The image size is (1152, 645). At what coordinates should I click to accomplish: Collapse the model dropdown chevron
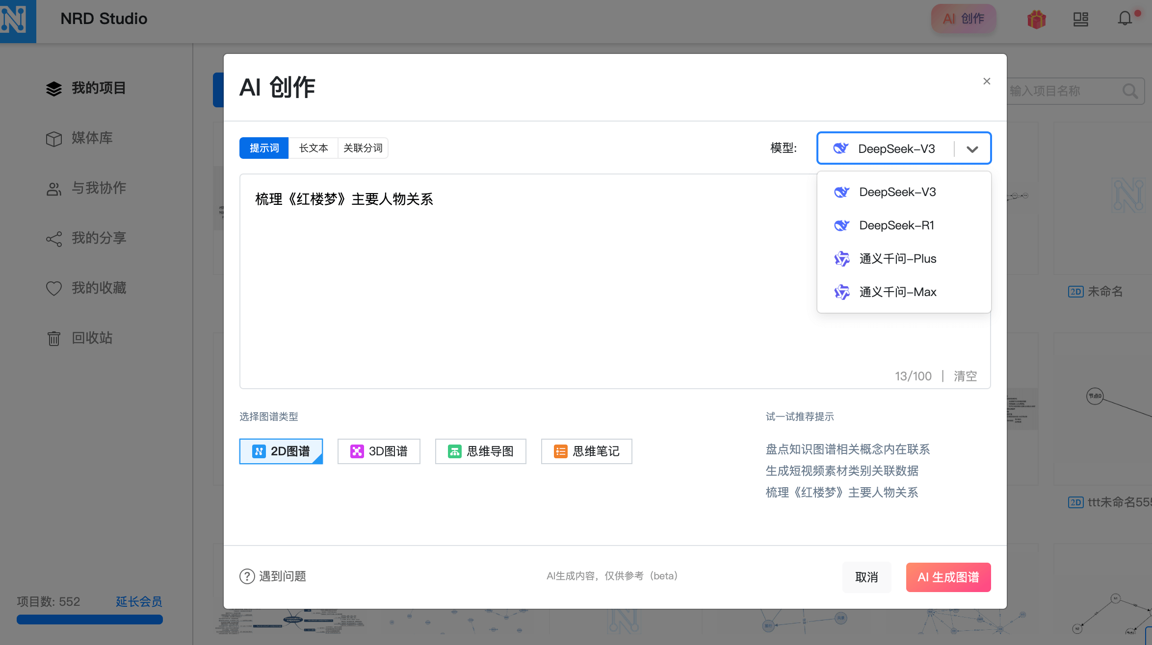[972, 149]
